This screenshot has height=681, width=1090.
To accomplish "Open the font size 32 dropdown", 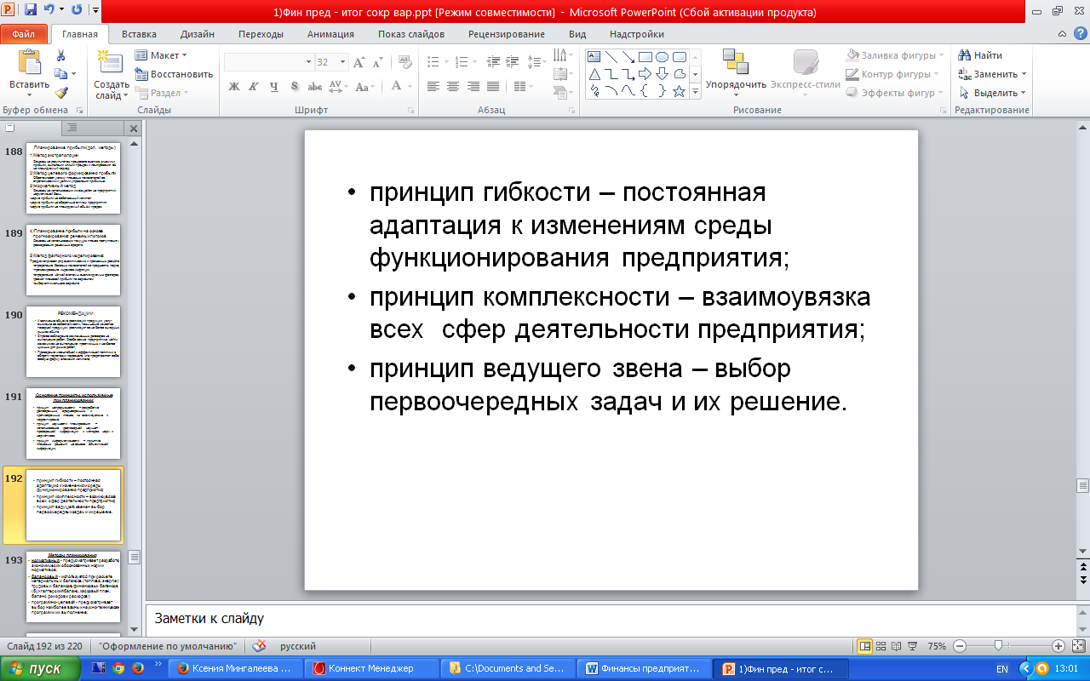I will 342,62.
